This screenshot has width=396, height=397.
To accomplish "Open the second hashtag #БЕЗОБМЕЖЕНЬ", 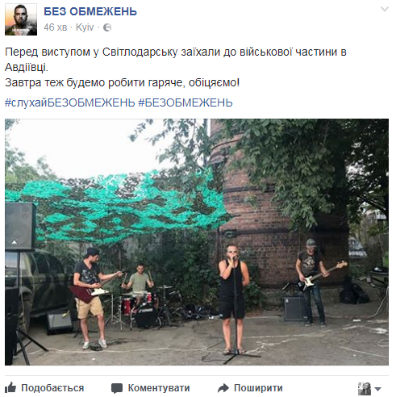I will click(185, 102).
